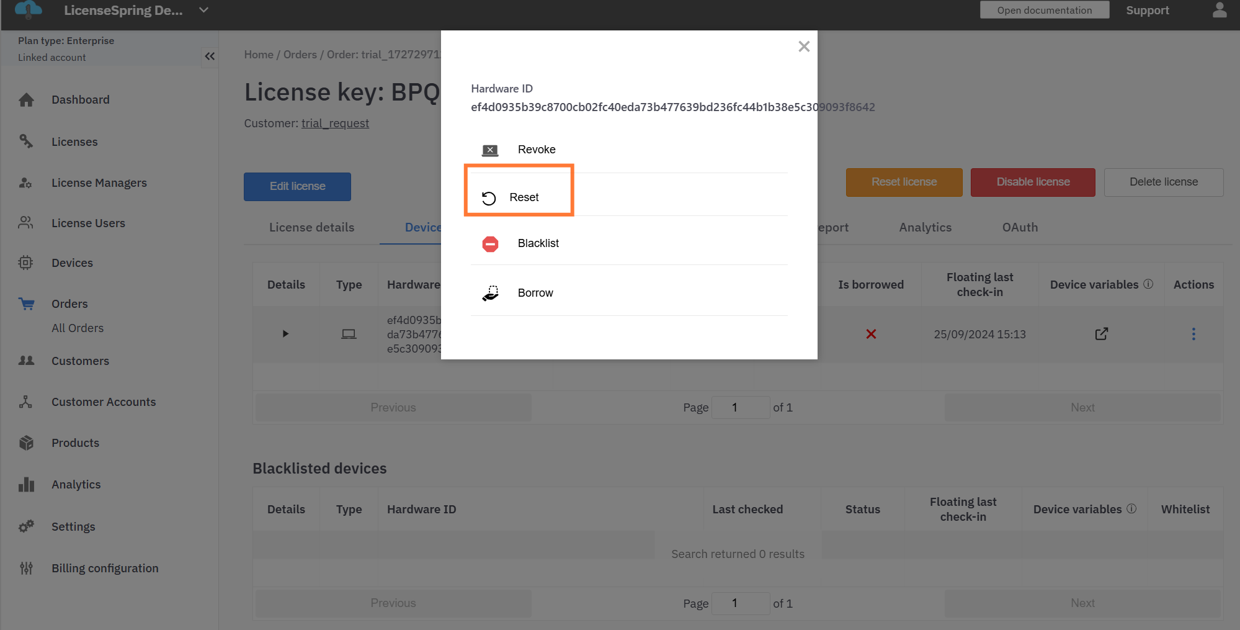Open the three-dot actions menu for device
The width and height of the screenshot is (1240, 630).
point(1193,334)
